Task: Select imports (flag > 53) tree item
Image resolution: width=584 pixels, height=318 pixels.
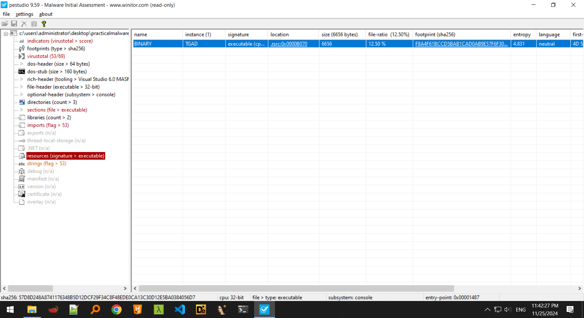Action: pos(48,125)
